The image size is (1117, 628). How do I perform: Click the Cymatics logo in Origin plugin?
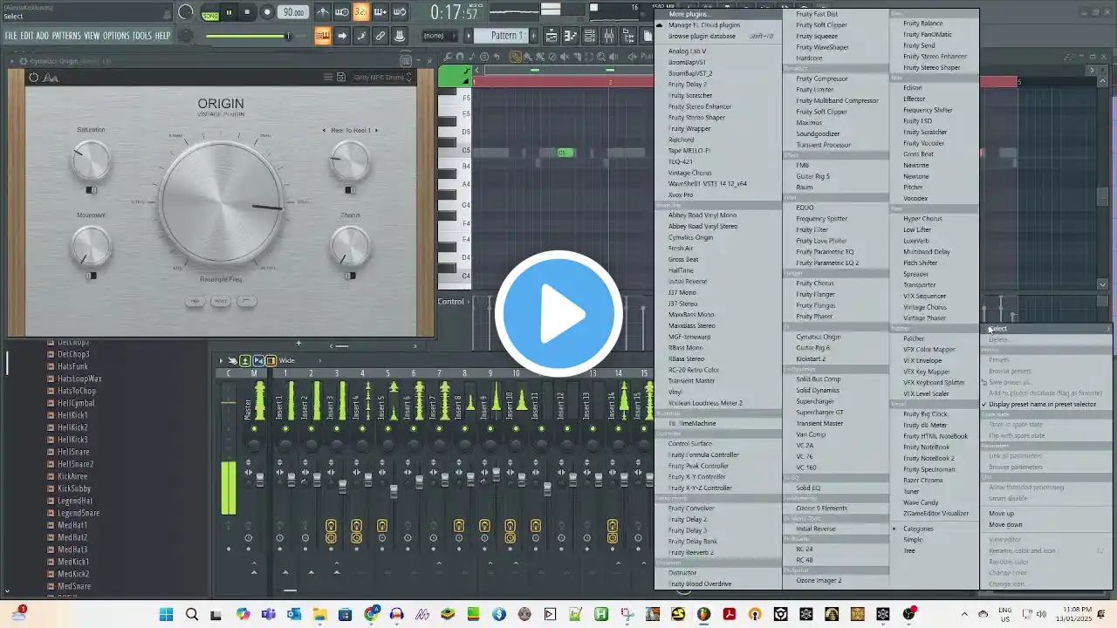[x=51, y=78]
